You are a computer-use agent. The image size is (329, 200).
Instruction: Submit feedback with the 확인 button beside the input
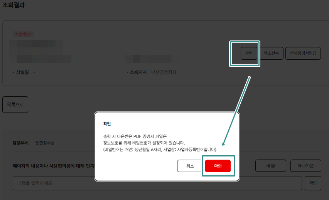coord(313,183)
